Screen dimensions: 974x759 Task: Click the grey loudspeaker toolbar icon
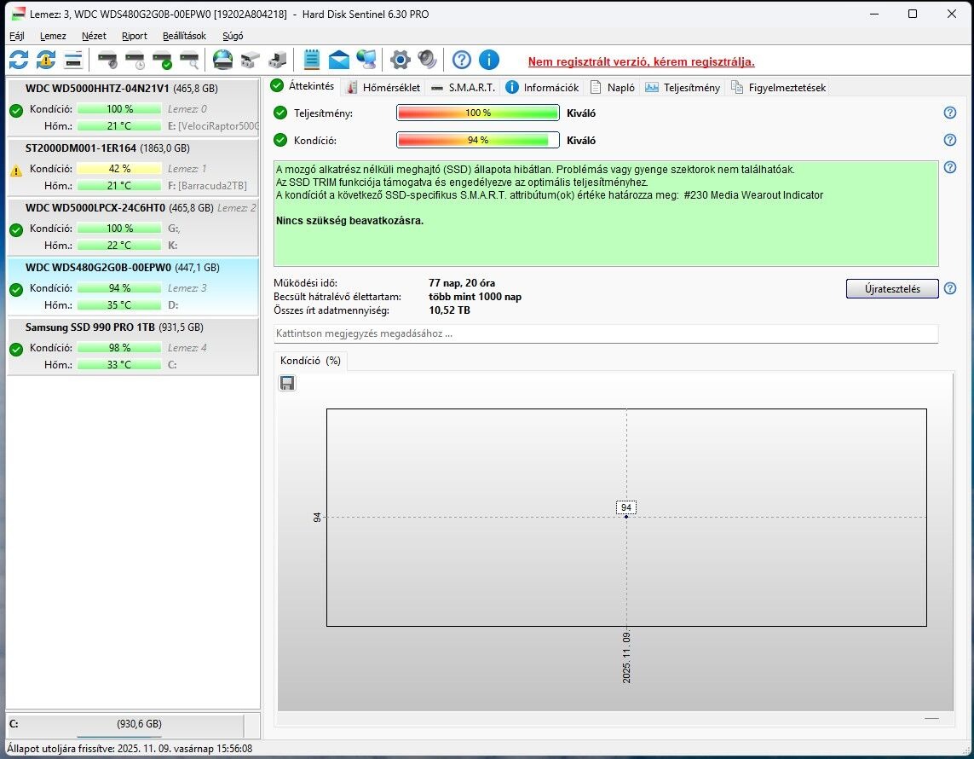click(428, 61)
